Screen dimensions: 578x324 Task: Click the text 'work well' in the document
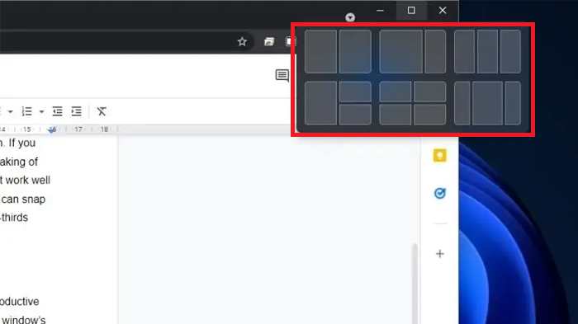pyautogui.click(x=27, y=180)
